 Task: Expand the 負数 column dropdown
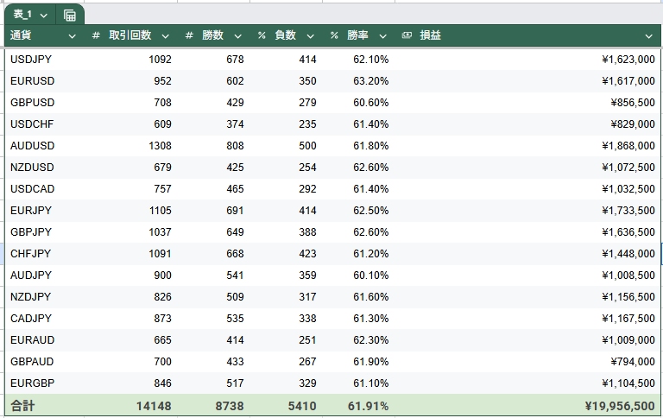tap(311, 36)
